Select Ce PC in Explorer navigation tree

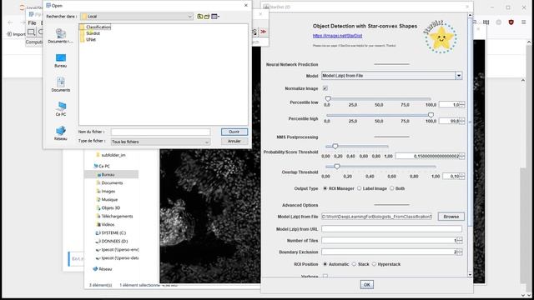(103, 167)
